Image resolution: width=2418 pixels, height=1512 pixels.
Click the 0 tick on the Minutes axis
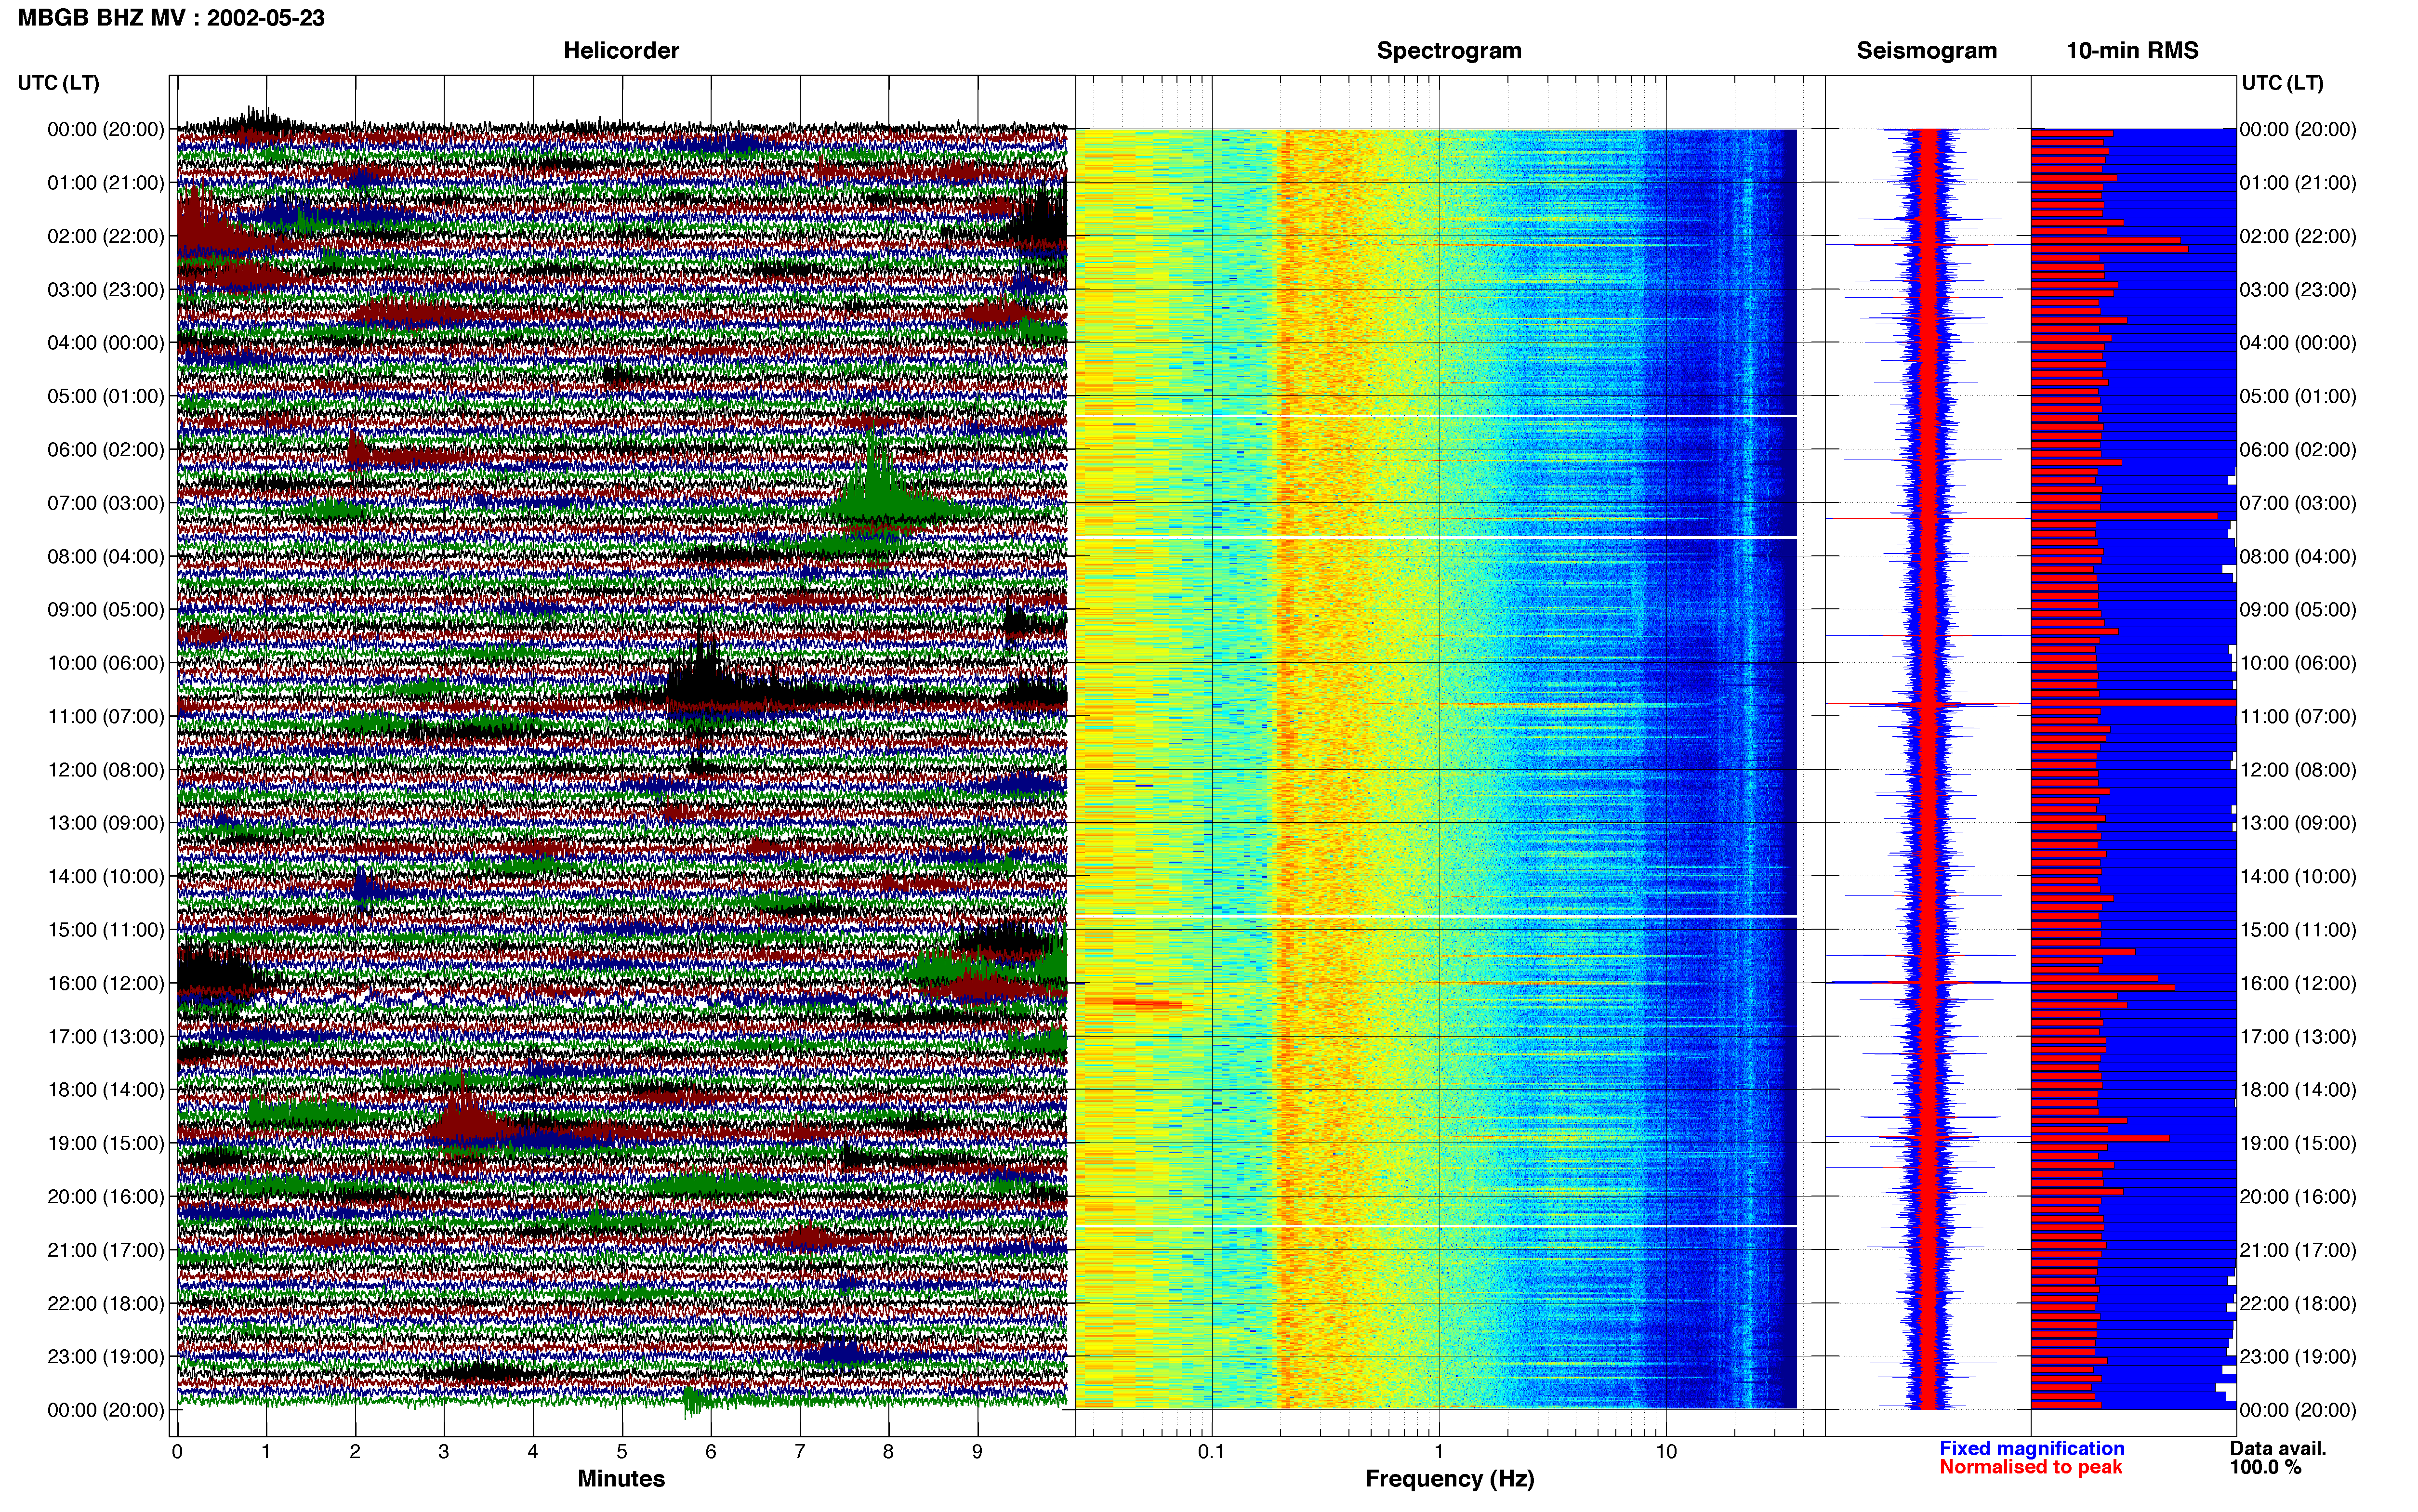pos(177,1451)
